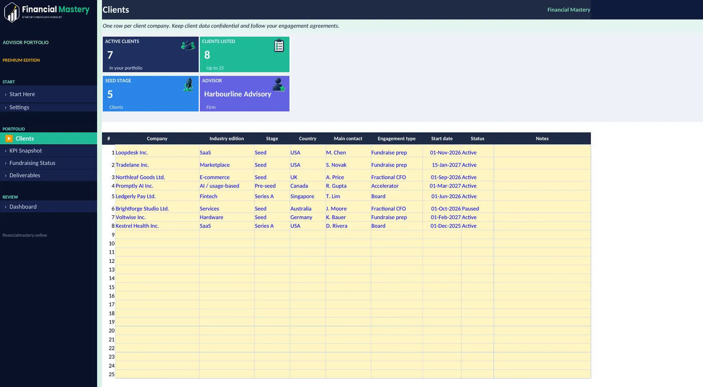The width and height of the screenshot is (703, 387).
Task: Select company cell Kestrel Health Inc.
Action: tap(157, 226)
